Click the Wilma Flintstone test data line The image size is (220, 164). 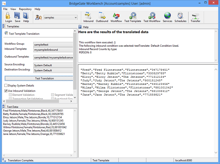click(35, 127)
